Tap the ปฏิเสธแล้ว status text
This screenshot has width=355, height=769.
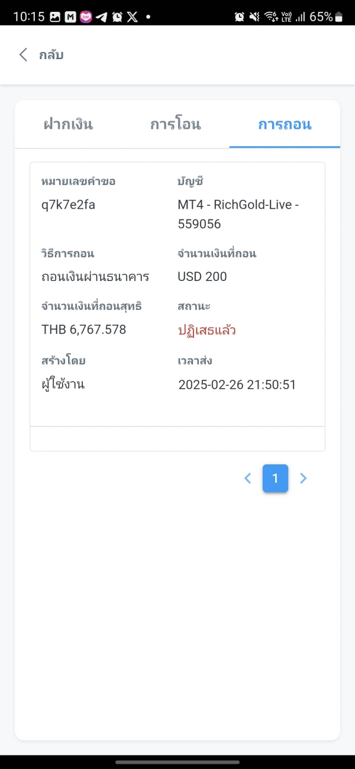coord(207,330)
